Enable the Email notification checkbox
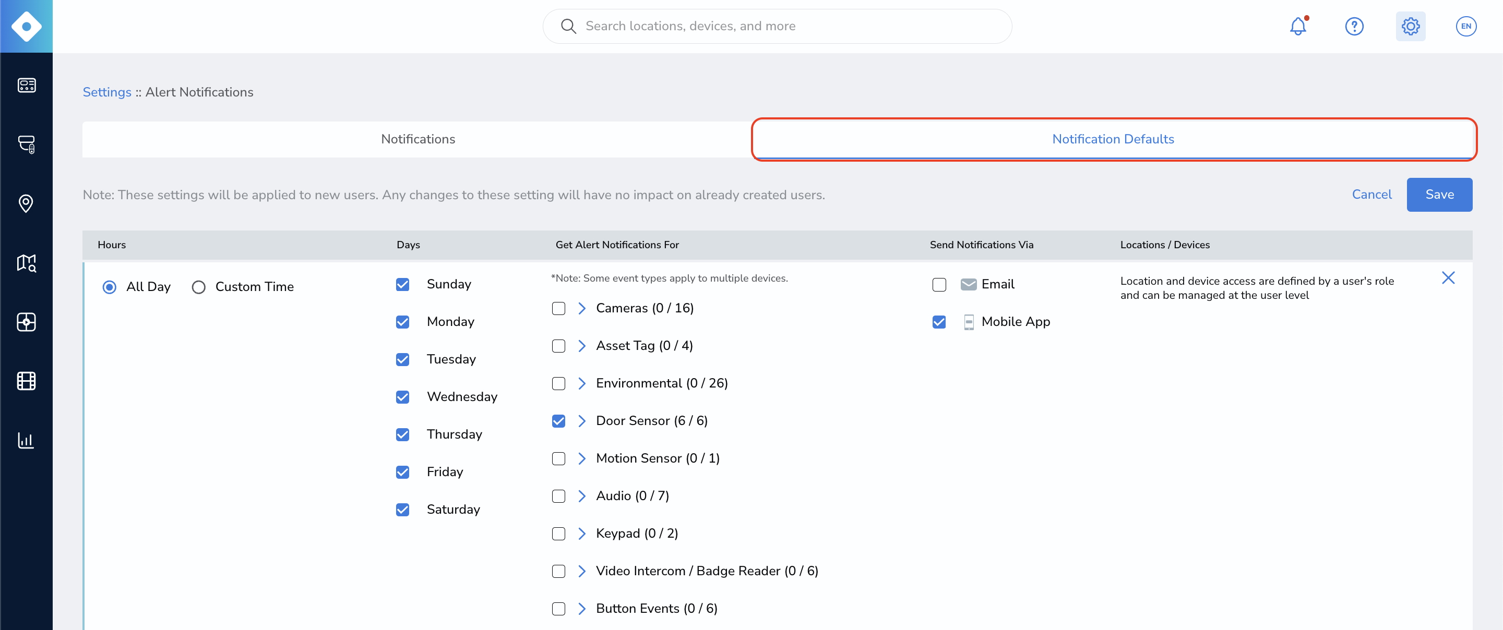The image size is (1503, 630). pos(939,285)
